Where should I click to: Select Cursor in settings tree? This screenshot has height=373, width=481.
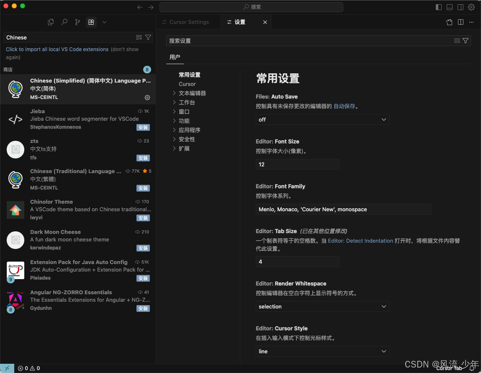pyautogui.click(x=187, y=84)
